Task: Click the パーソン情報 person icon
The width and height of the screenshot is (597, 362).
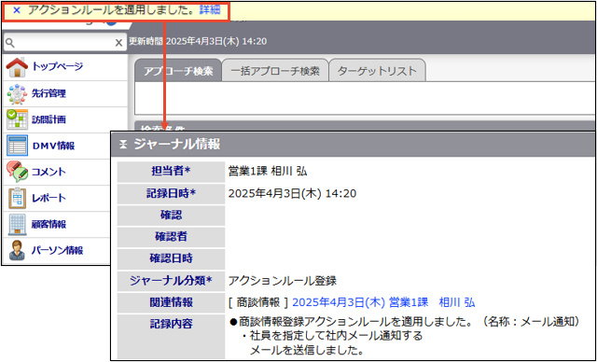Action: pyautogui.click(x=17, y=250)
